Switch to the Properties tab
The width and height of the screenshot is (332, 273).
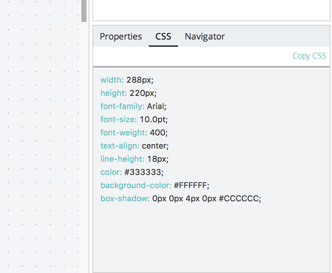[x=121, y=37]
